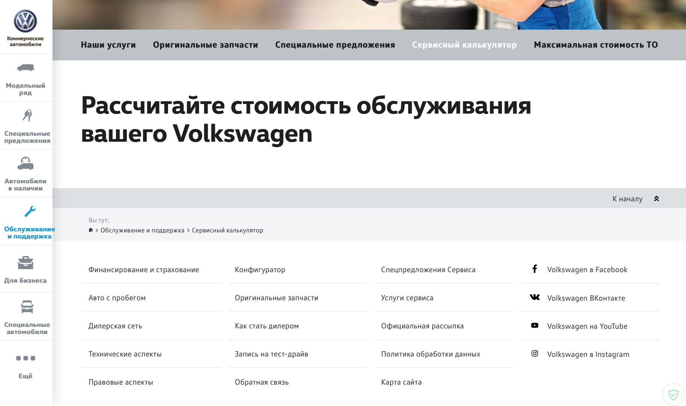Click the Для бизнеса sidebar label
Screen dimensions: 686x406
click(26, 280)
